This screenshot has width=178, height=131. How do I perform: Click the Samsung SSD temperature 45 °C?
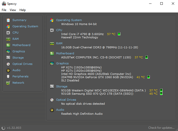click(x=154, y=94)
